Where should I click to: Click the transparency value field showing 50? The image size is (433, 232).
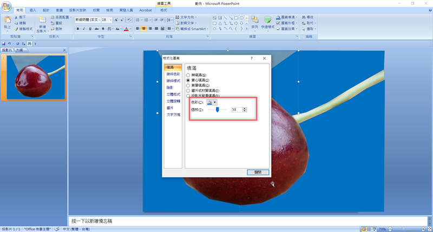coord(237,110)
